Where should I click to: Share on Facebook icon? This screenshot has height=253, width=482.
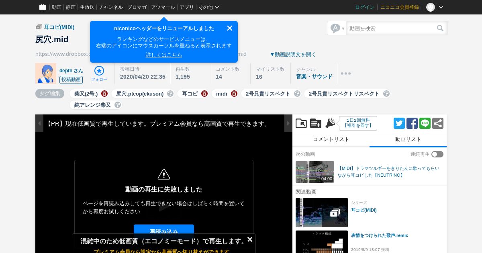pos(412,123)
